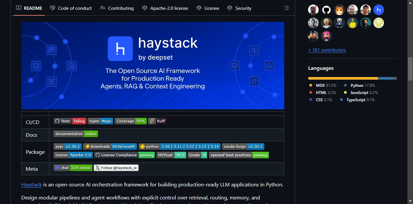
Task: Open the HTML 0.3% language link
Action: tap(323, 92)
